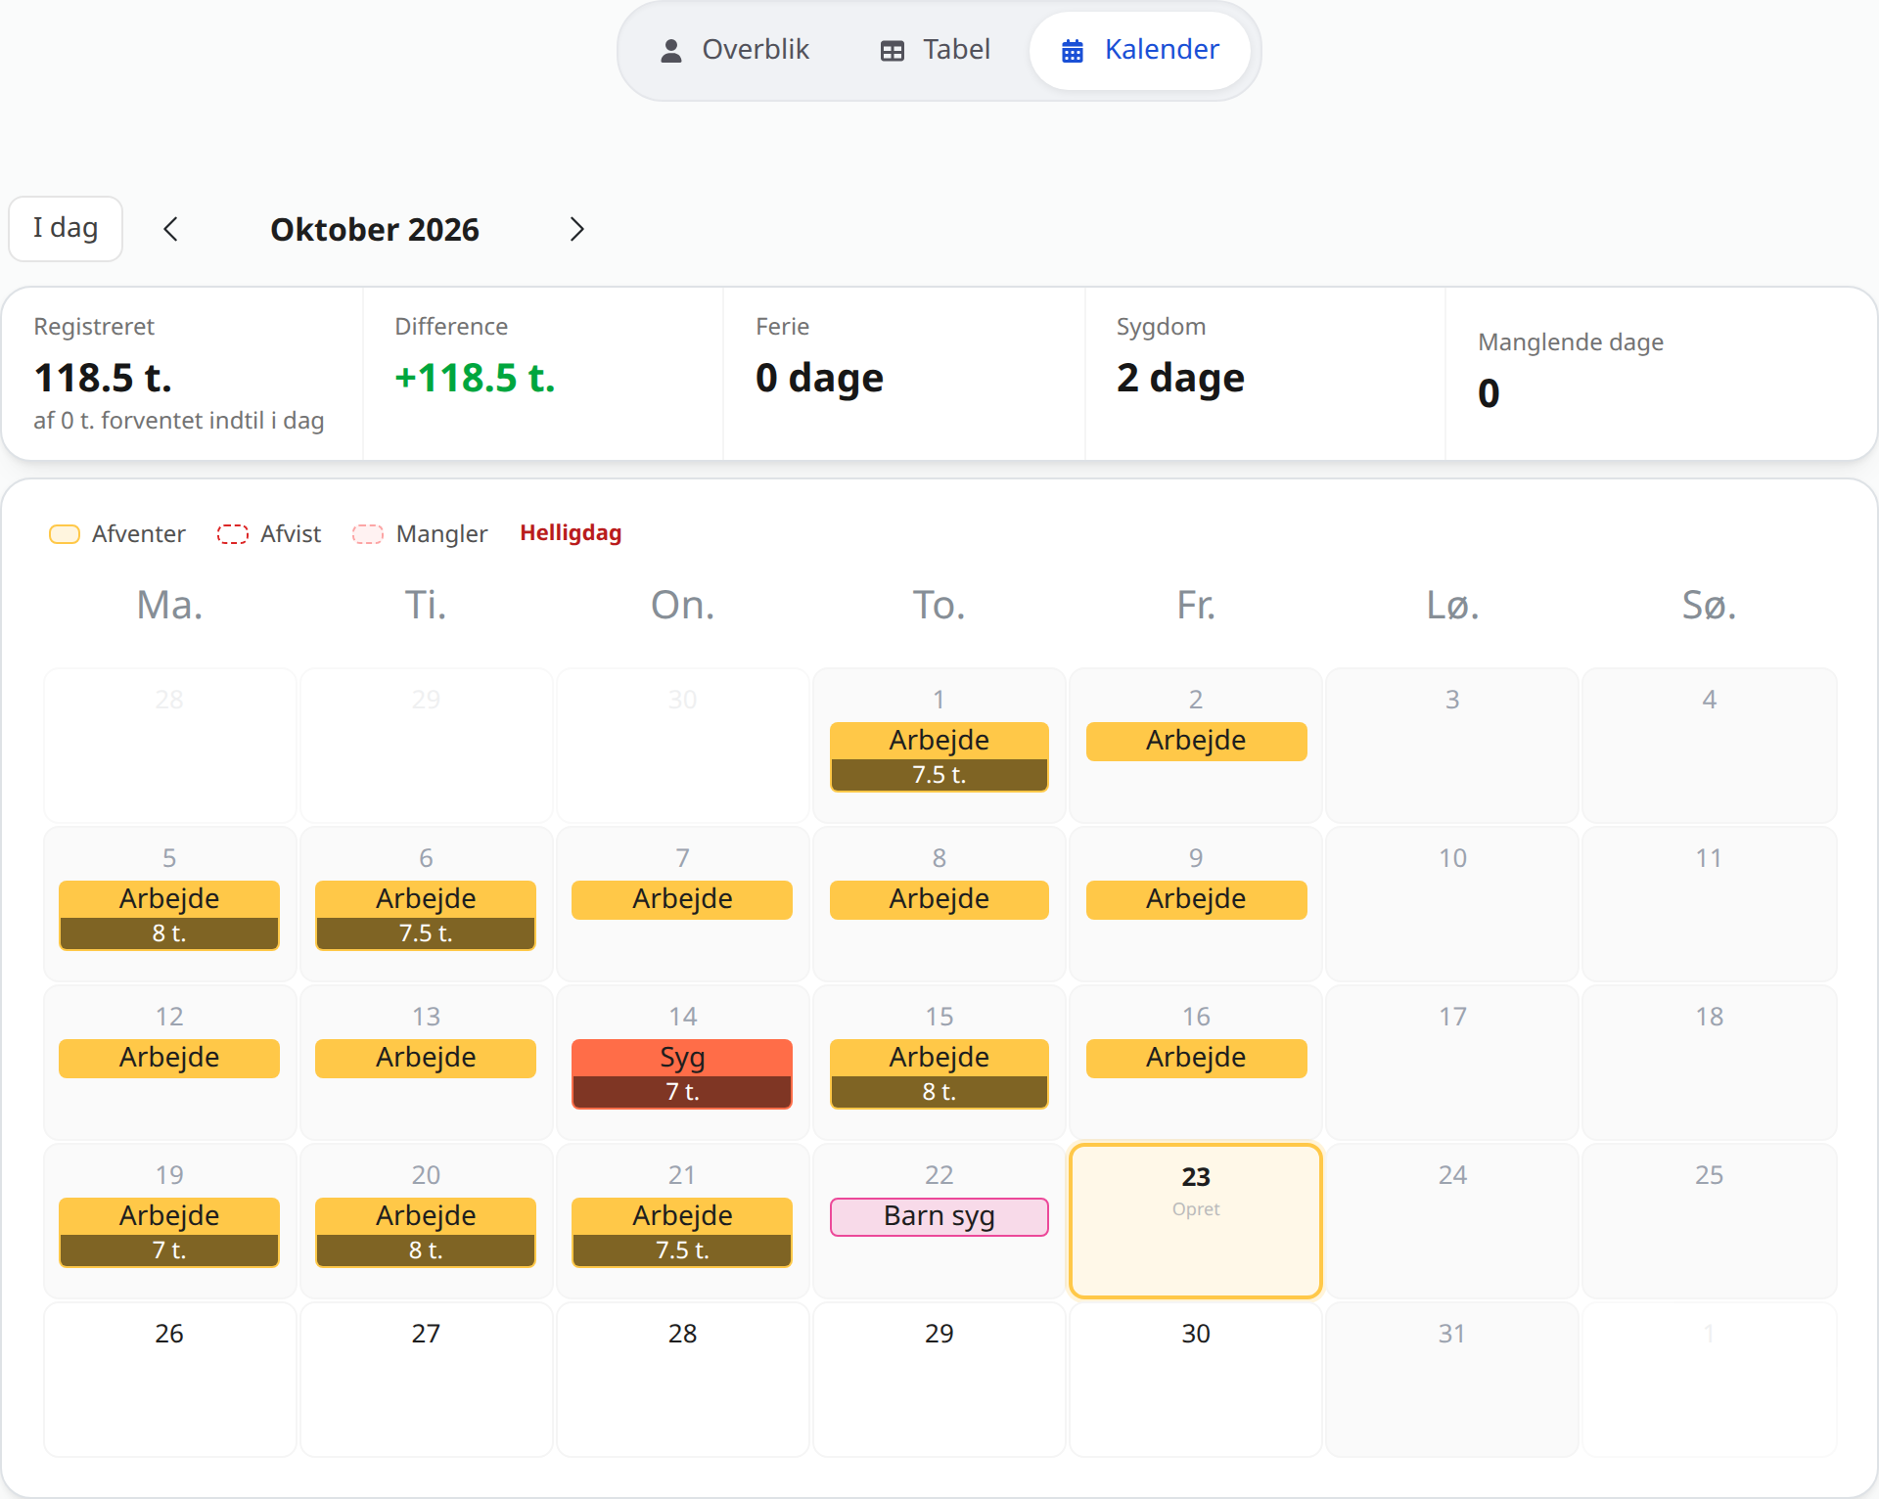This screenshot has height=1499, width=1879.
Task: Select day 26 in the calendar
Action: [x=169, y=1380]
